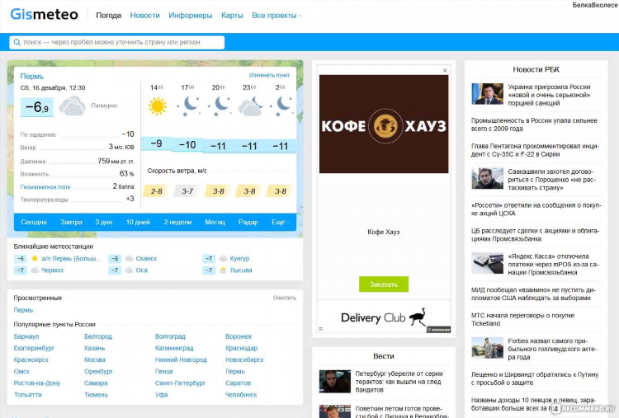Click the sun icon for 14:00 forecast

coord(157,106)
